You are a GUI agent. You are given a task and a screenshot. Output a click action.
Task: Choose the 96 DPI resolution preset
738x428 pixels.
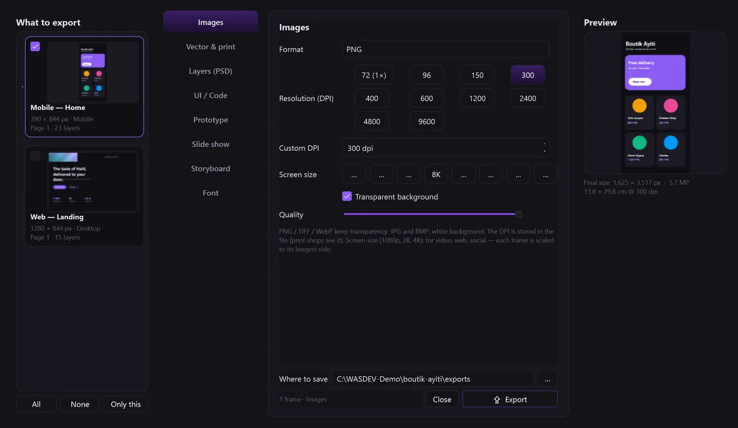(x=427, y=75)
